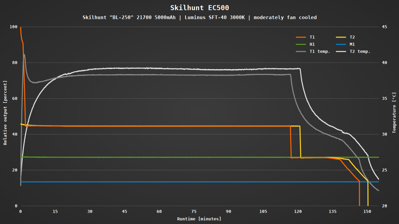Click the 35 tick on the temperature axis
Screen dimensions: 399x224
(384, 98)
